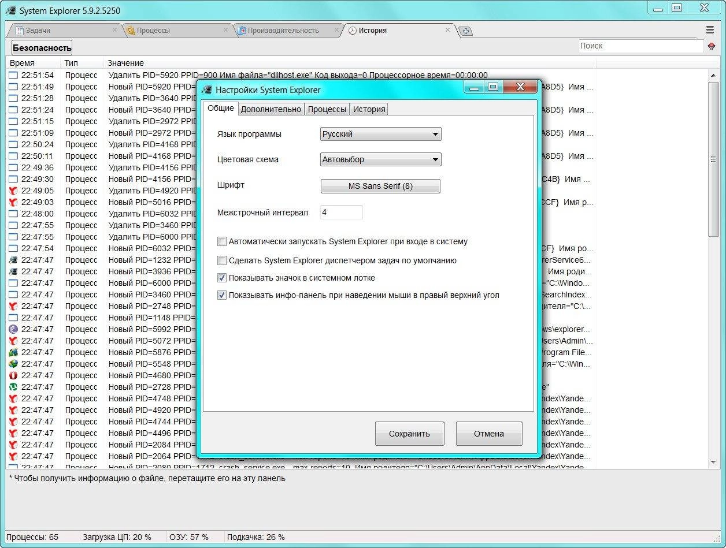Click the Yandex icon in the 22:49:05 row
The height and width of the screenshot is (548, 726).
point(13,191)
